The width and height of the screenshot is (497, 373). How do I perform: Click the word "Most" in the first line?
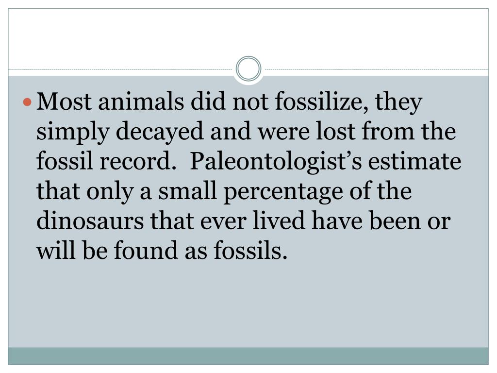65,102
